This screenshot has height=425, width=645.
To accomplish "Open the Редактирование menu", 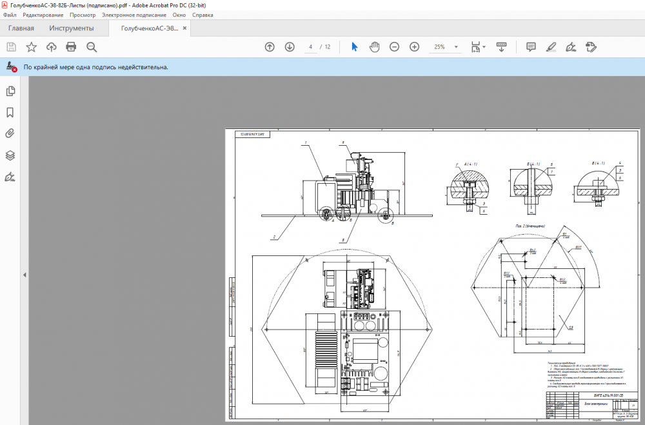I will (x=43, y=14).
